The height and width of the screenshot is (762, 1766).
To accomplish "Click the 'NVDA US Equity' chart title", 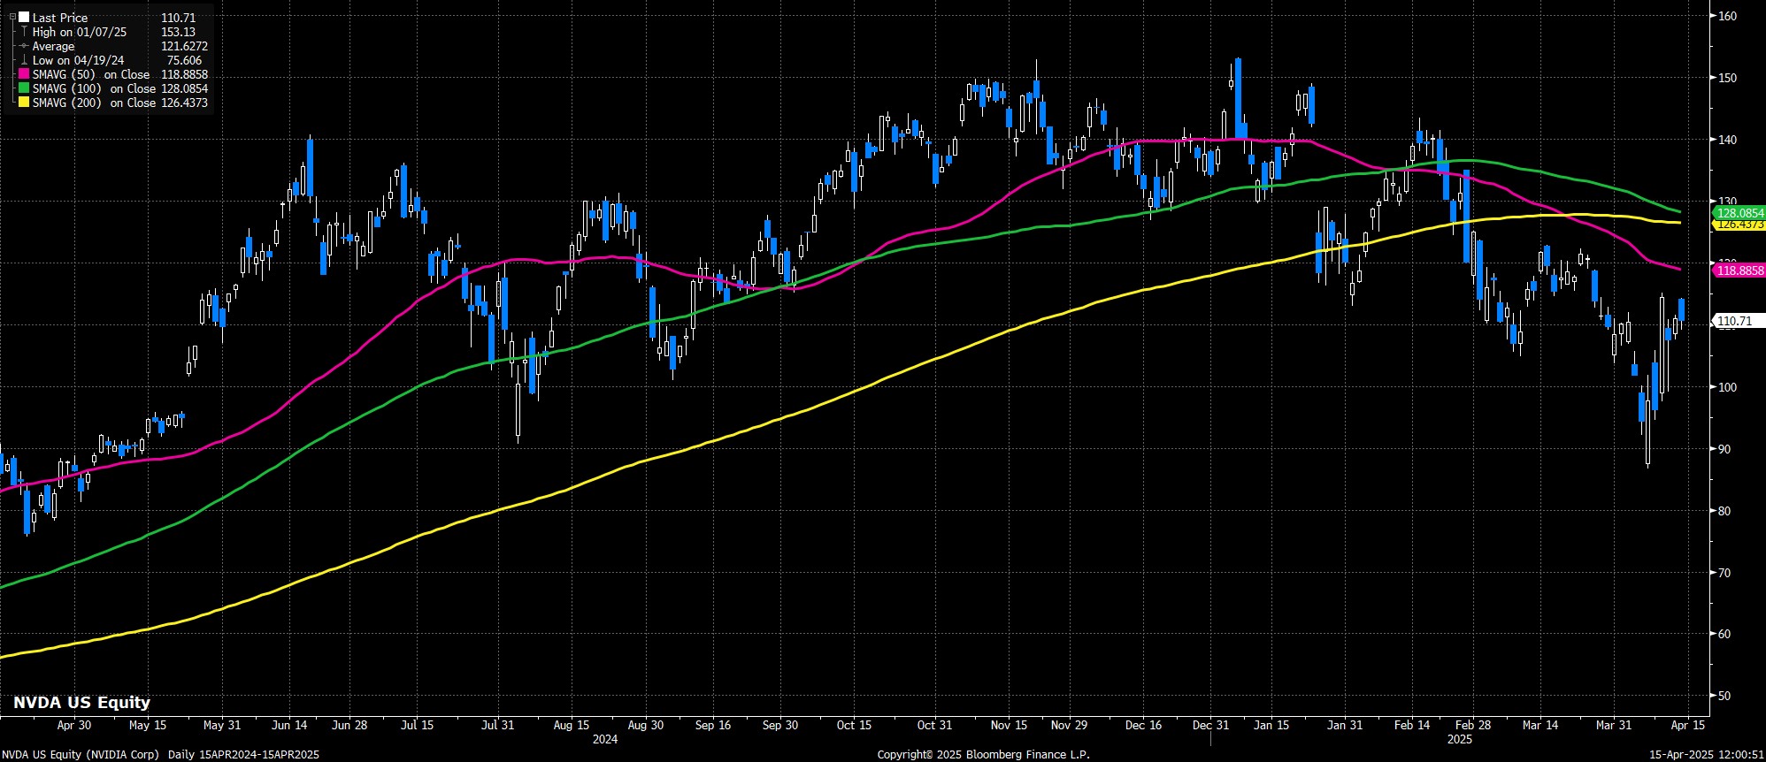I will click(81, 703).
